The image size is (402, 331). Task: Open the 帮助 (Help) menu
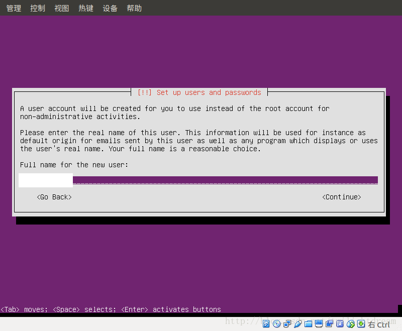[x=134, y=8]
